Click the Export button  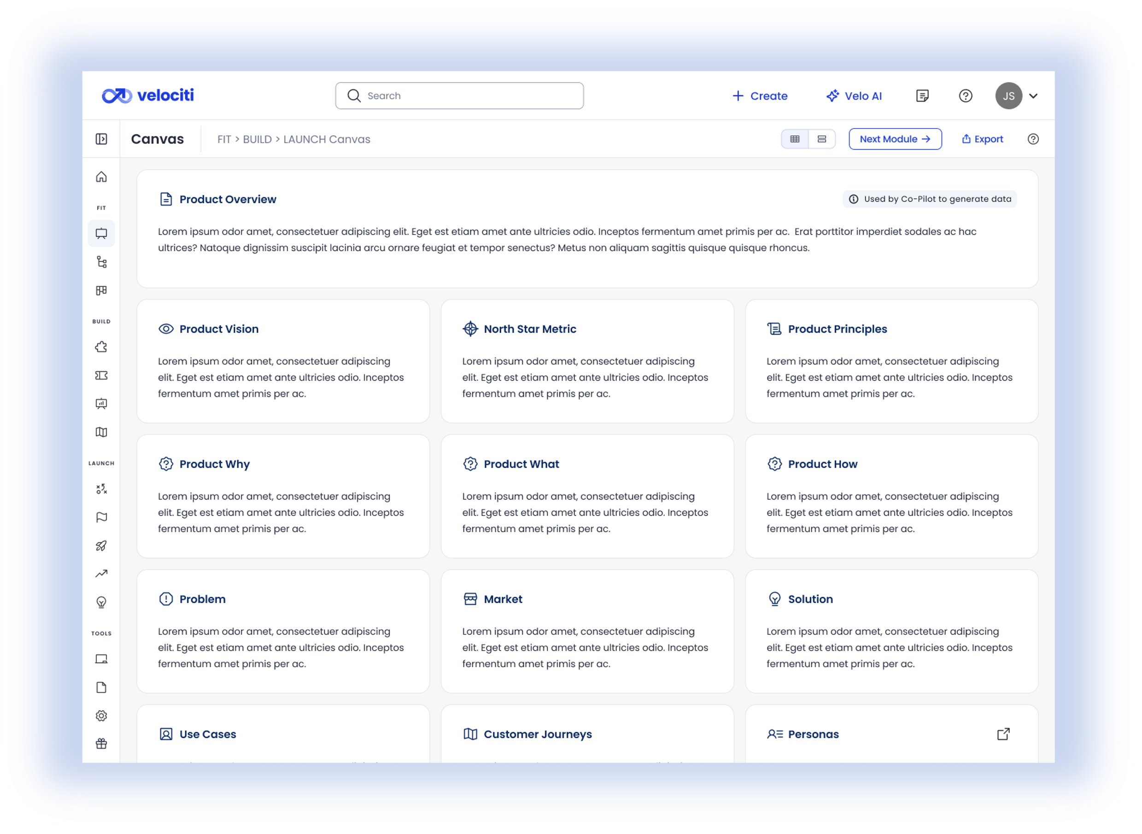[982, 139]
